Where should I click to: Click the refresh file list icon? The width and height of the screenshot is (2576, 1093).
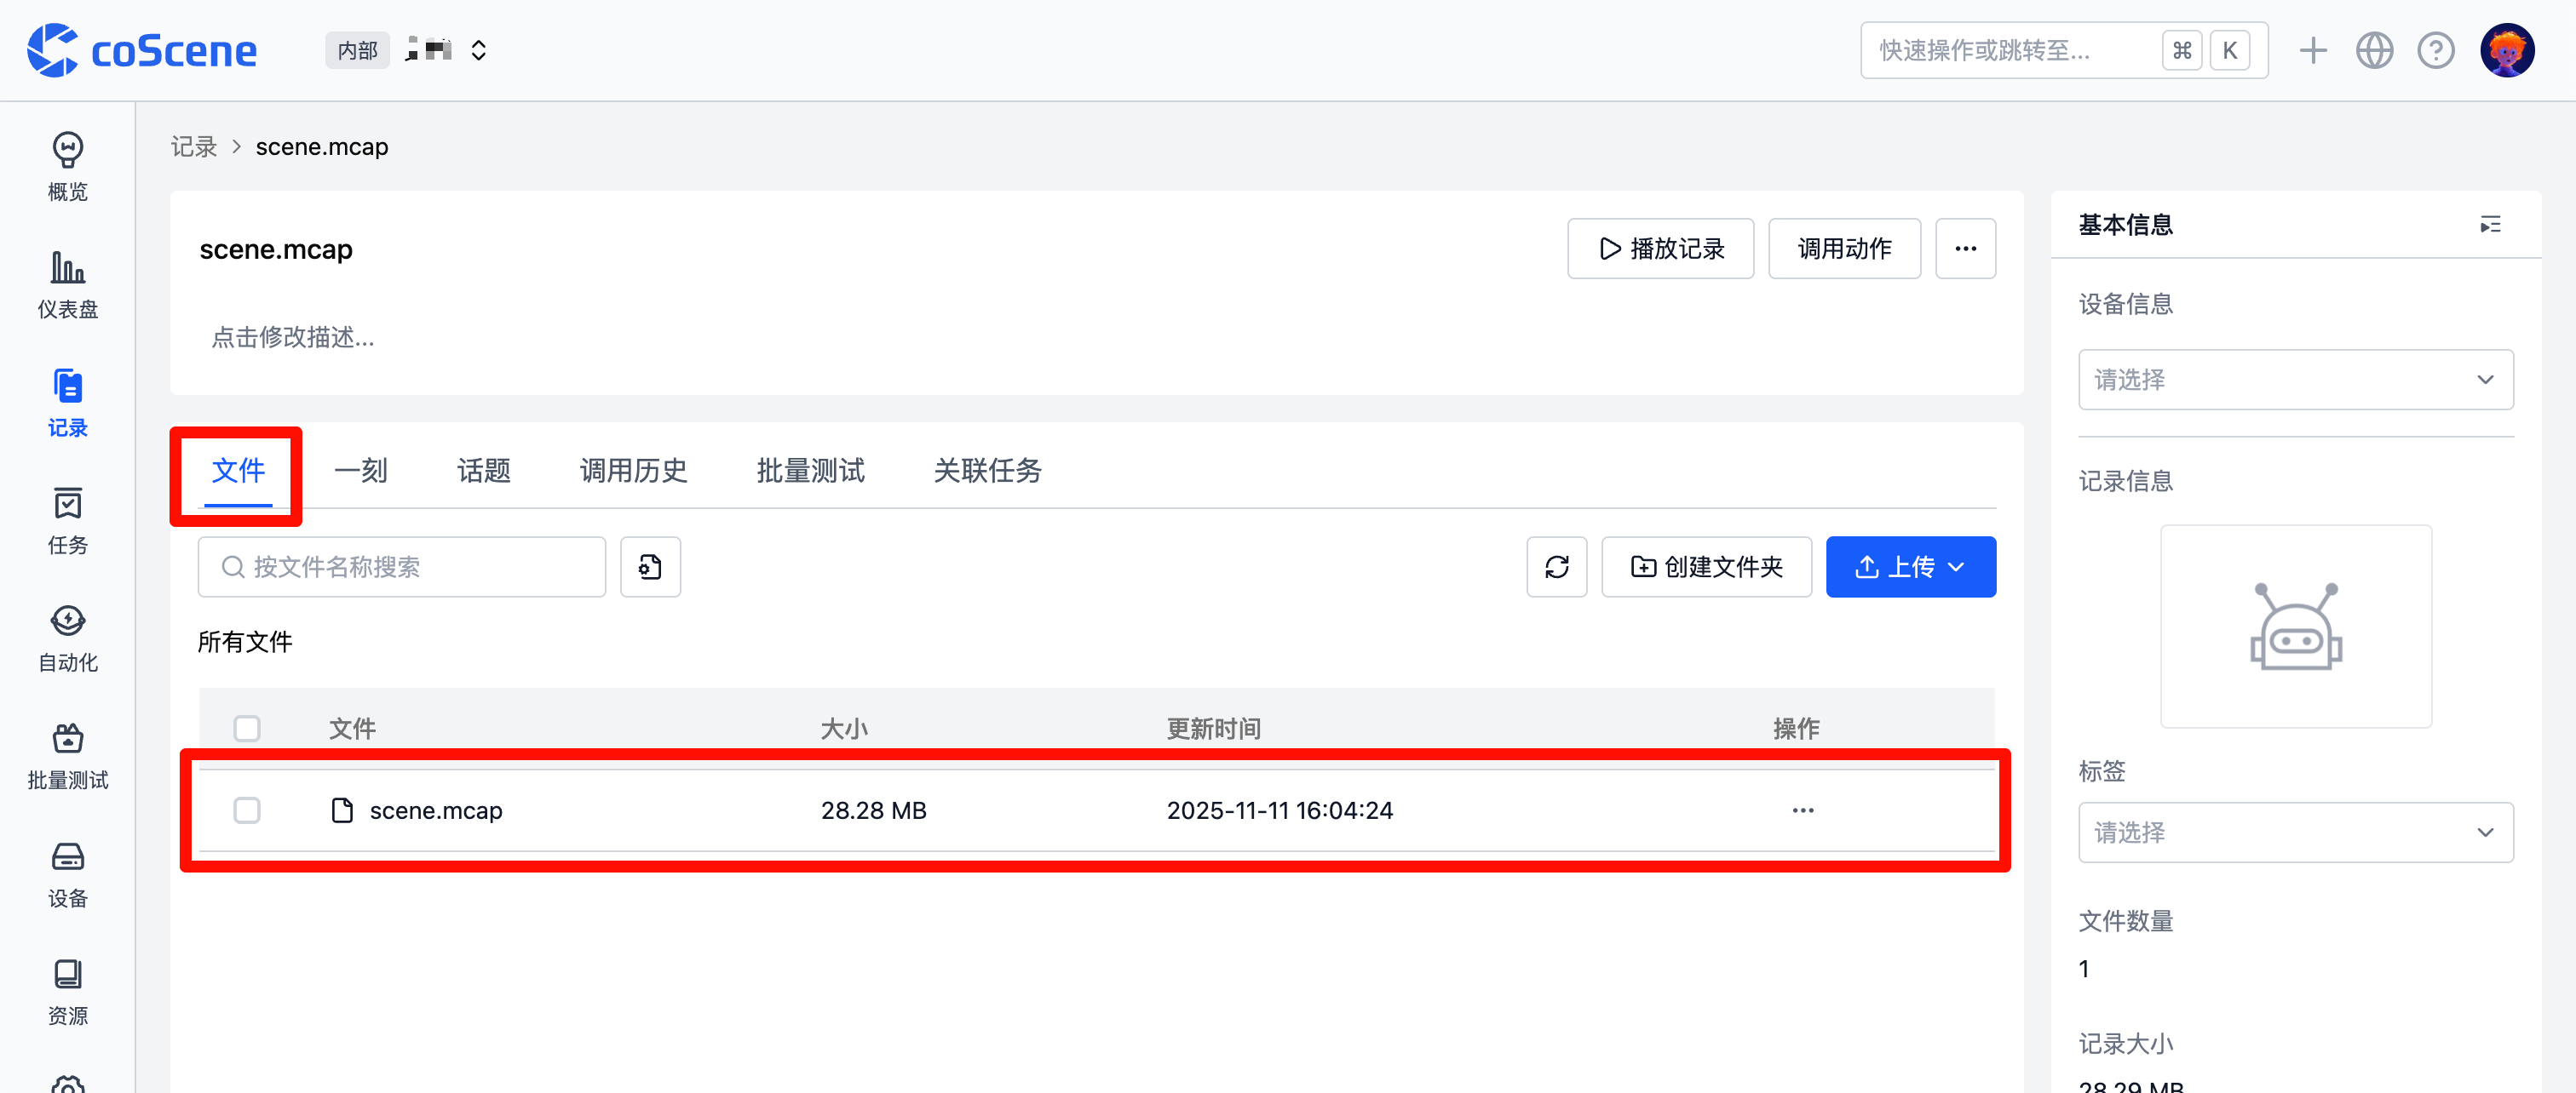pyautogui.click(x=1556, y=566)
